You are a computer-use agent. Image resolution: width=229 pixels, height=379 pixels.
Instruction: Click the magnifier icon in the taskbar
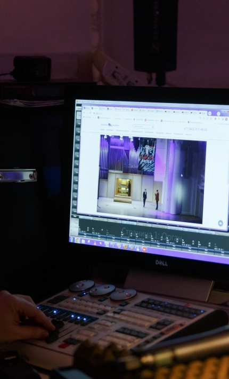(101, 243)
